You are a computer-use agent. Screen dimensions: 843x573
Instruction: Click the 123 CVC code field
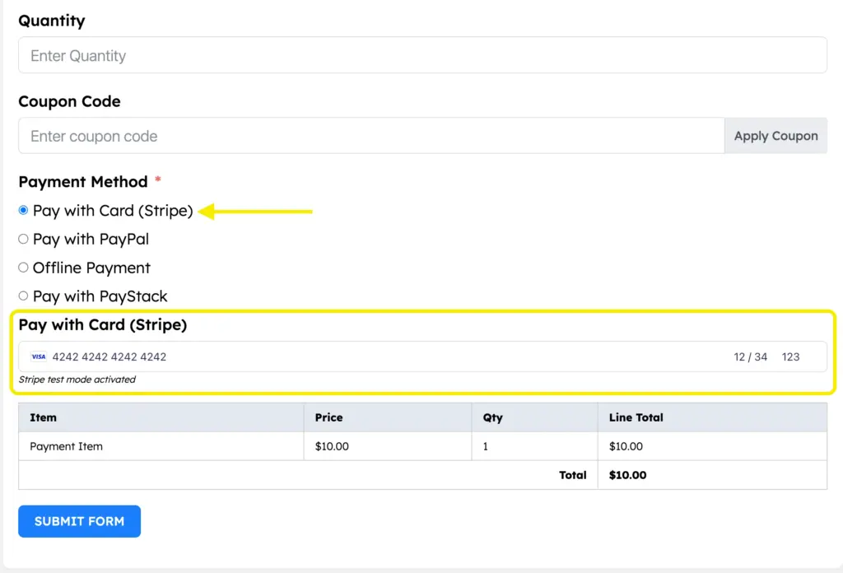791,356
